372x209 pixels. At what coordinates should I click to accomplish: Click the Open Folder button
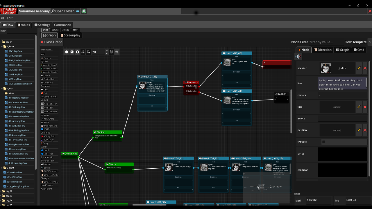pos(62,11)
